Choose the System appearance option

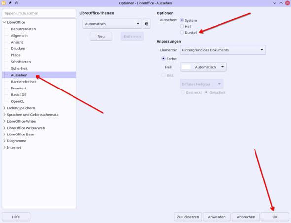click(x=182, y=20)
